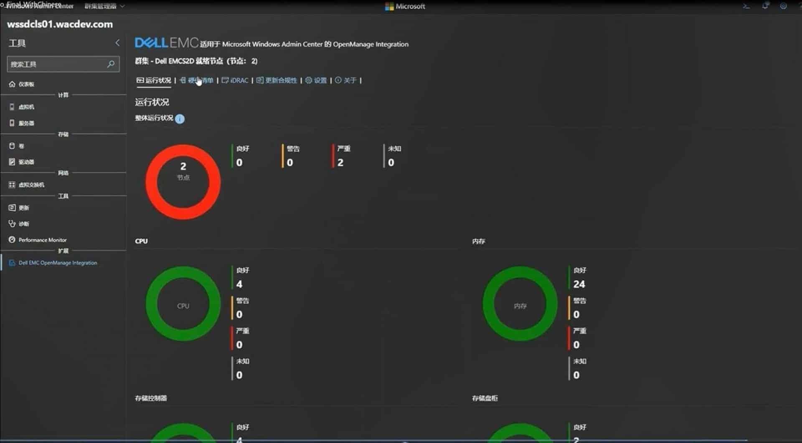Open the 更新 updates tool

pos(19,208)
